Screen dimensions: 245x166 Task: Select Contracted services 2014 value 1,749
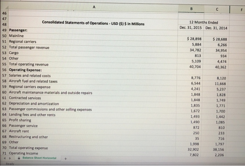[x=221, y=100]
